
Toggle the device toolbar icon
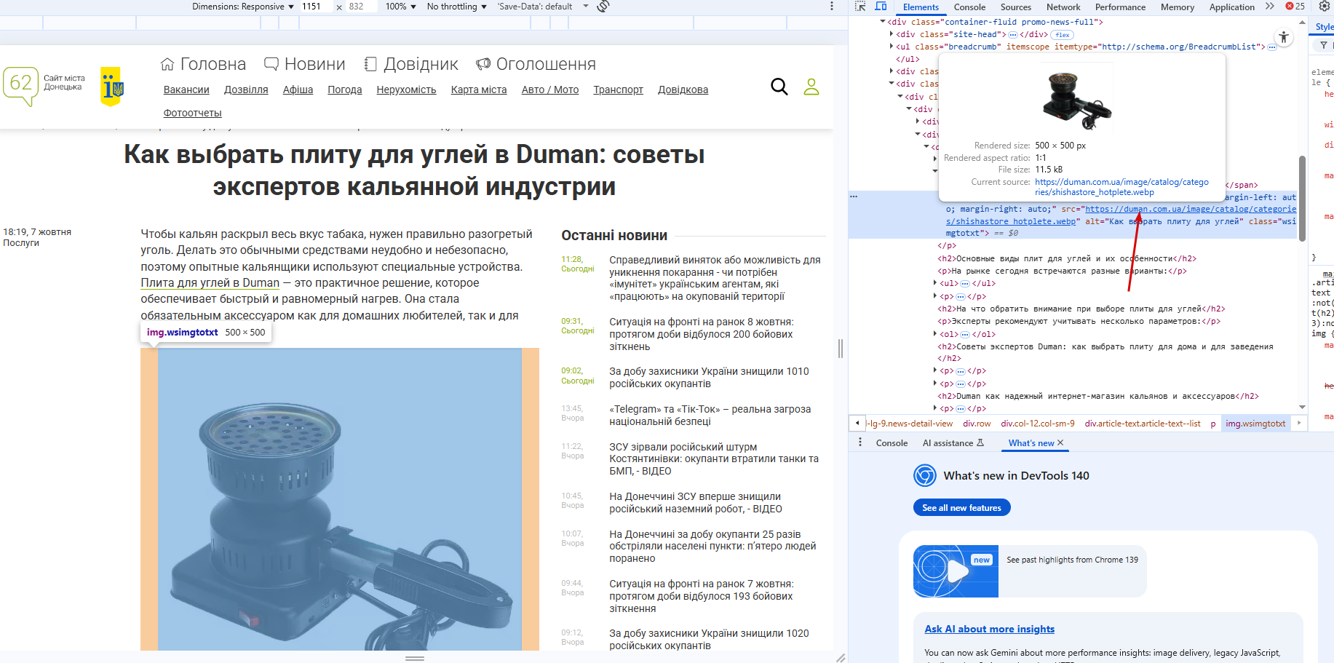881,7
